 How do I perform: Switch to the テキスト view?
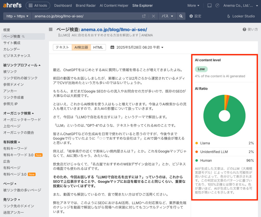point(62,47)
